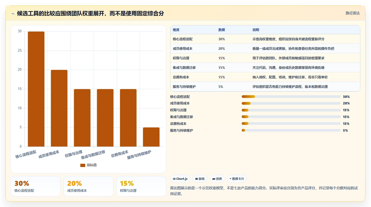
Task: Click the 集成与数据迁移 bar in the chart
Action: [x=105, y=118]
